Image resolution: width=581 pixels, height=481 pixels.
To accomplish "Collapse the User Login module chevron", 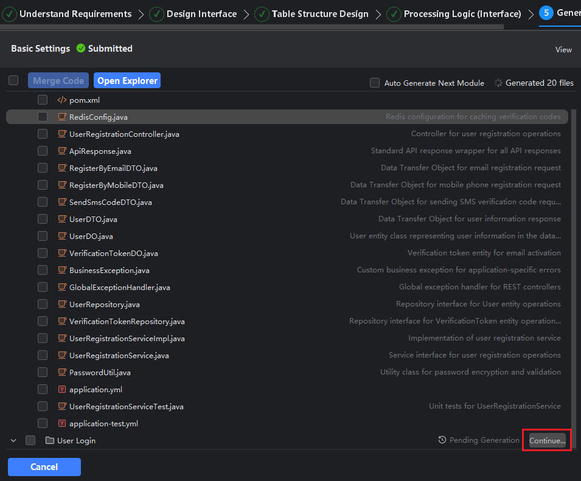I will (13, 440).
